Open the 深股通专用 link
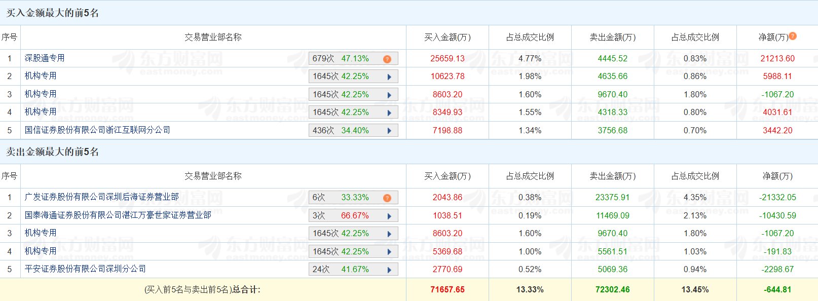818x301 pixels. click(x=45, y=58)
